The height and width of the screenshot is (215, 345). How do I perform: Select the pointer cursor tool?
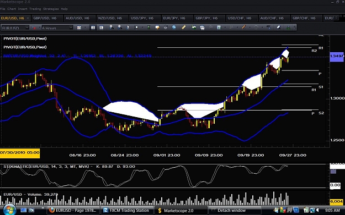click(128, 27)
